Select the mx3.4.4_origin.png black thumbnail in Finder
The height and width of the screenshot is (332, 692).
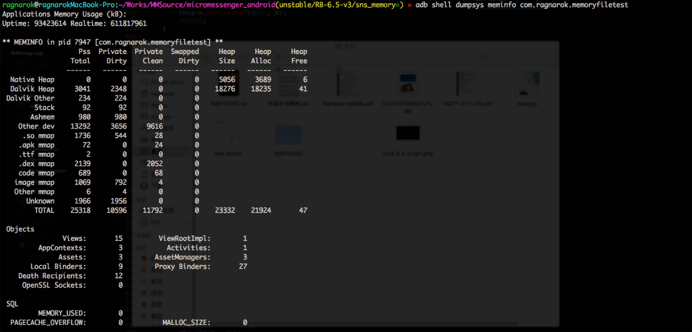408,133
